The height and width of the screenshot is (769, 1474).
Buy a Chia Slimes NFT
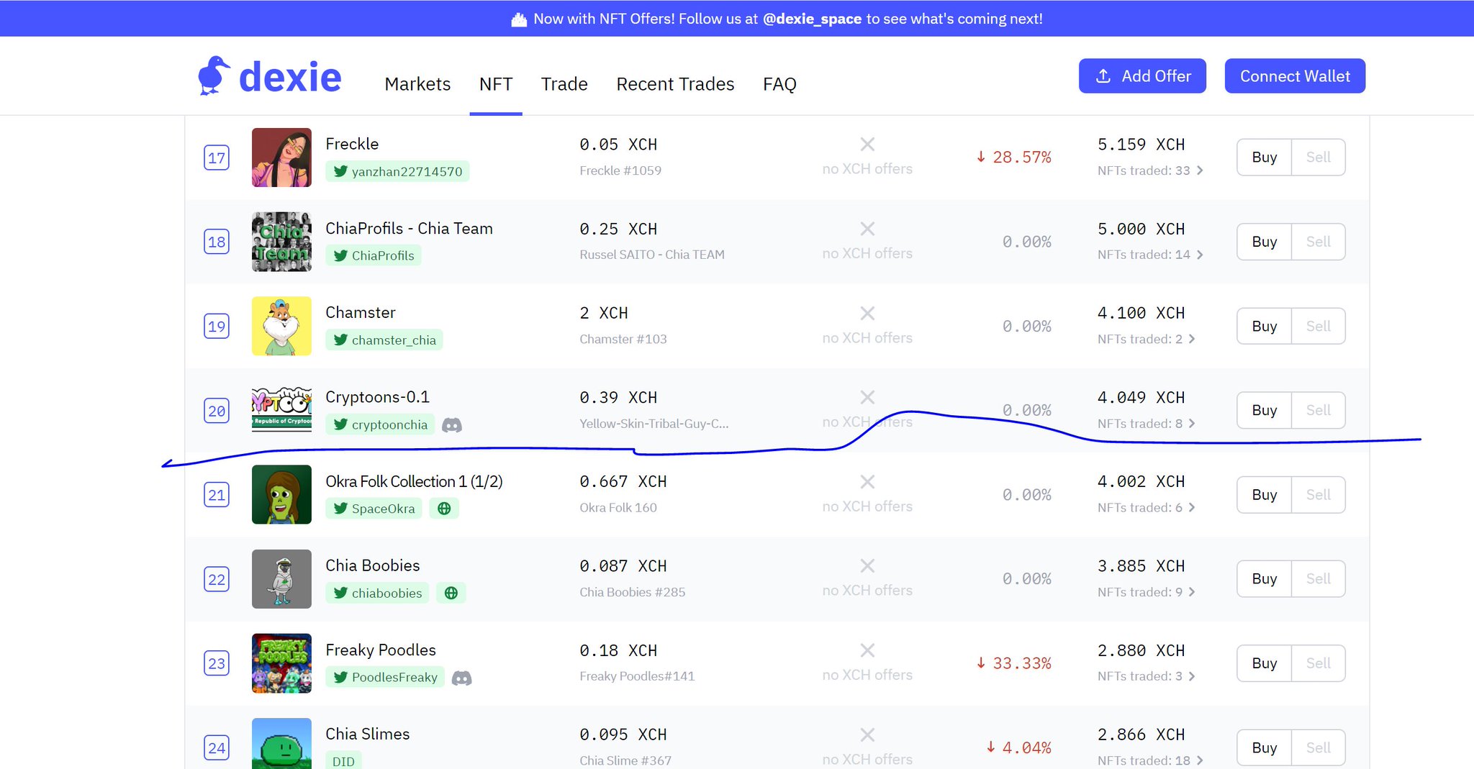click(1264, 747)
